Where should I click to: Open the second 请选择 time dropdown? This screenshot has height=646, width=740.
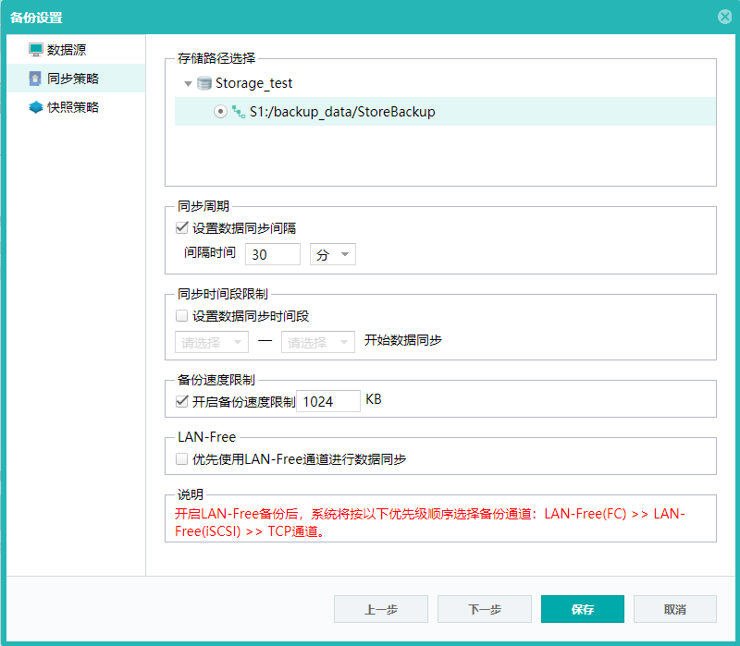coord(318,341)
